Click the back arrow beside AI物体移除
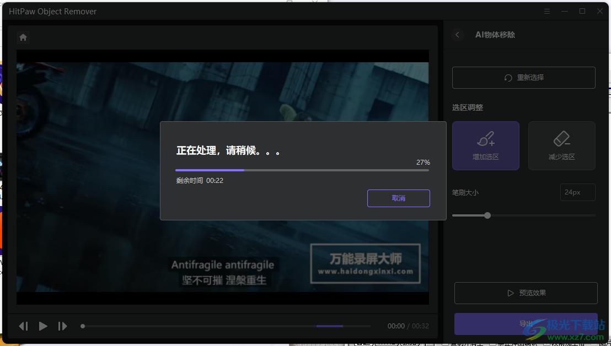611x346 pixels. pos(458,35)
